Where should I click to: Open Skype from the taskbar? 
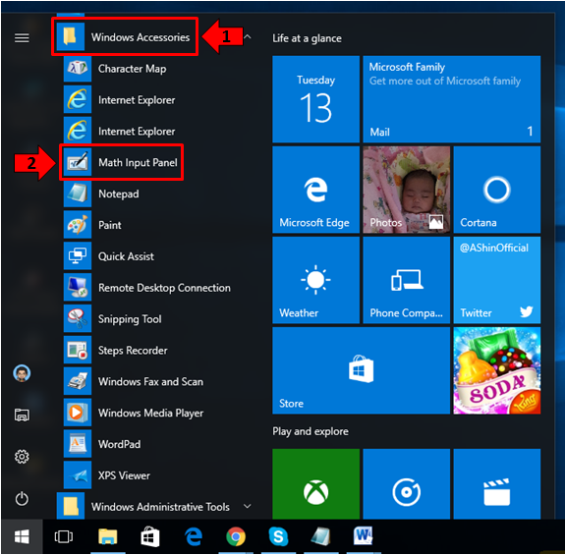coord(278,536)
